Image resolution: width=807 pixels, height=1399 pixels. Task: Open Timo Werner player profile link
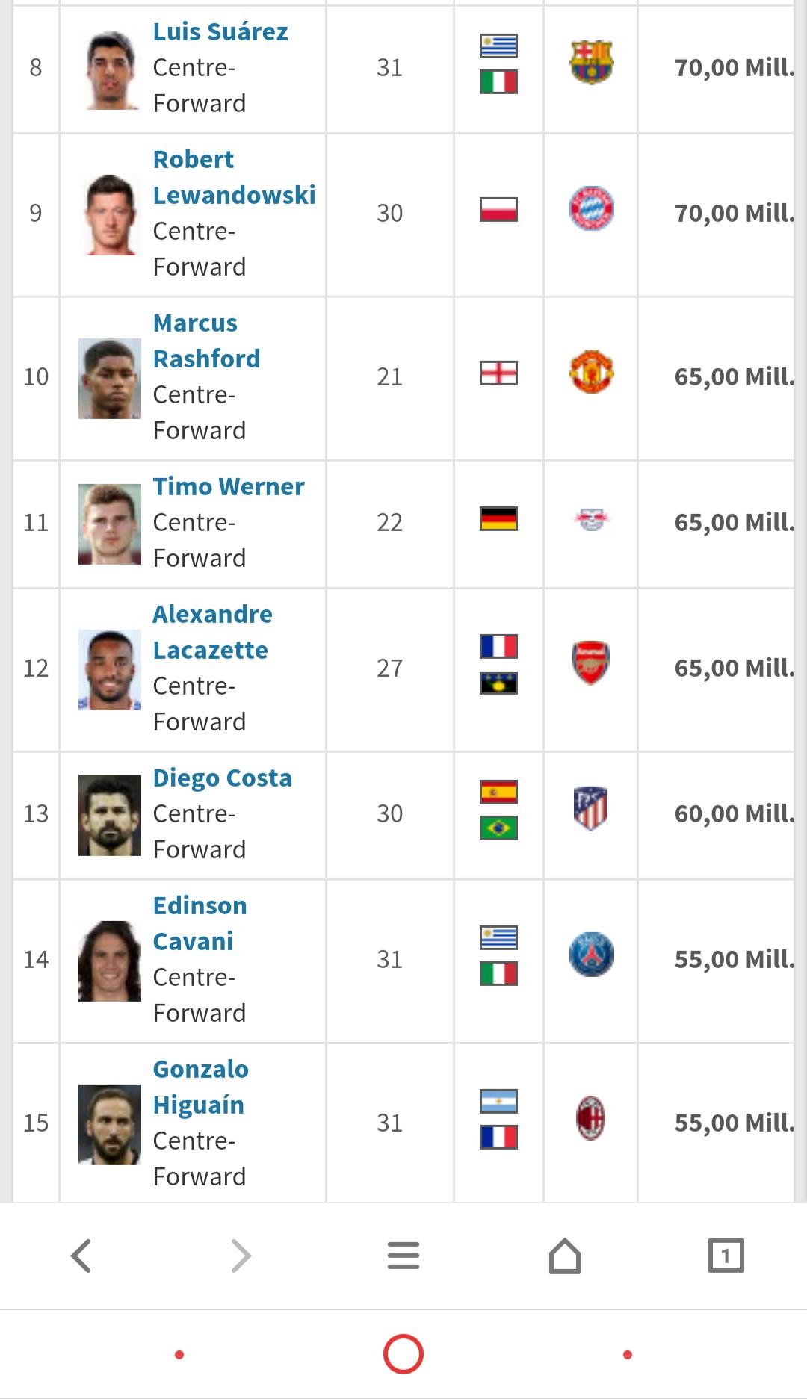coord(229,486)
